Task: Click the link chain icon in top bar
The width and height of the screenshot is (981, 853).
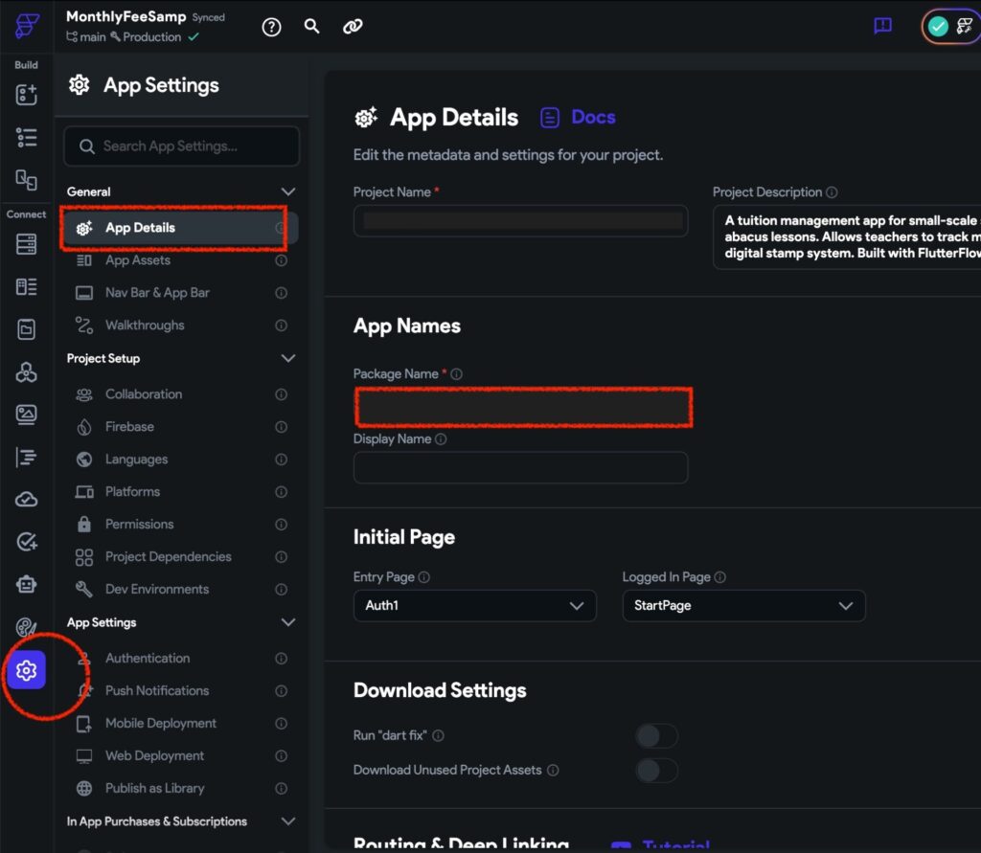Action: click(353, 26)
